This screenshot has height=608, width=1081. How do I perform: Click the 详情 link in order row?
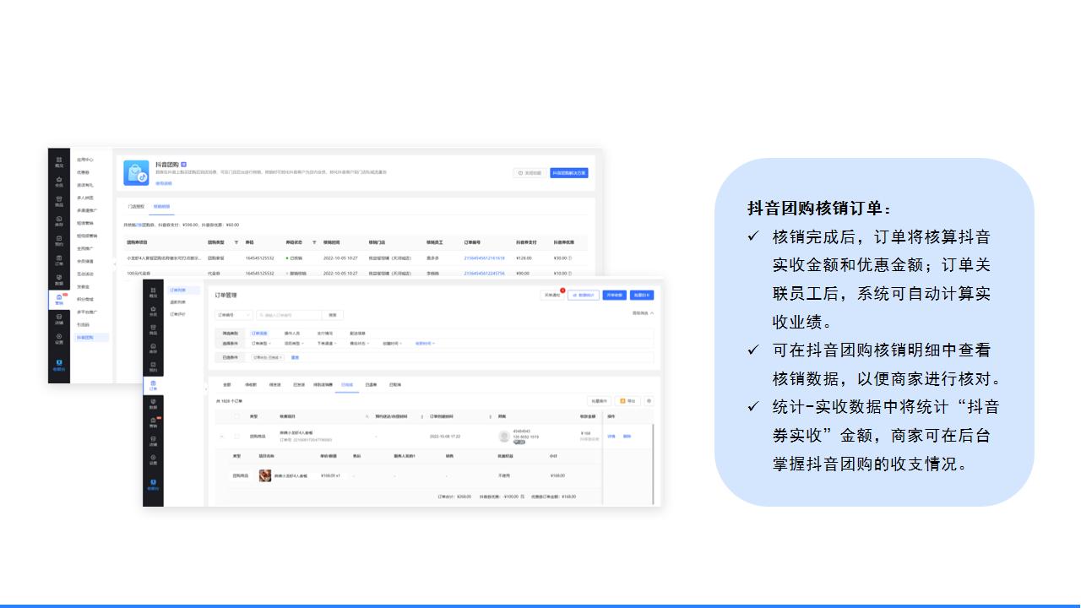tap(611, 436)
